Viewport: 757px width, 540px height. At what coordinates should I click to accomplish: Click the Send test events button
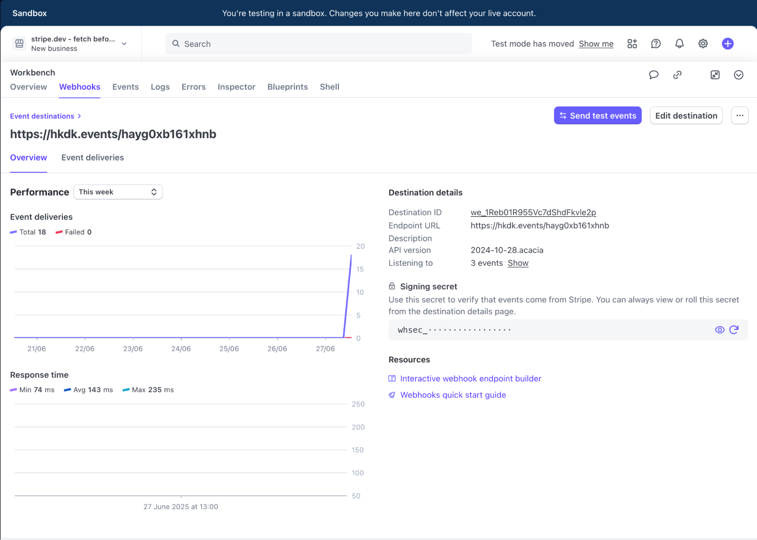click(597, 115)
